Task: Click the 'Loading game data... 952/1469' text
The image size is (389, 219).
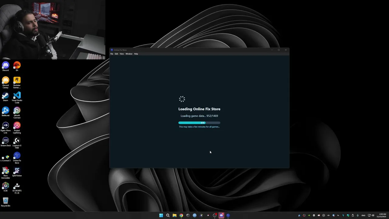Action: pyautogui.click(x=199, y=116)
